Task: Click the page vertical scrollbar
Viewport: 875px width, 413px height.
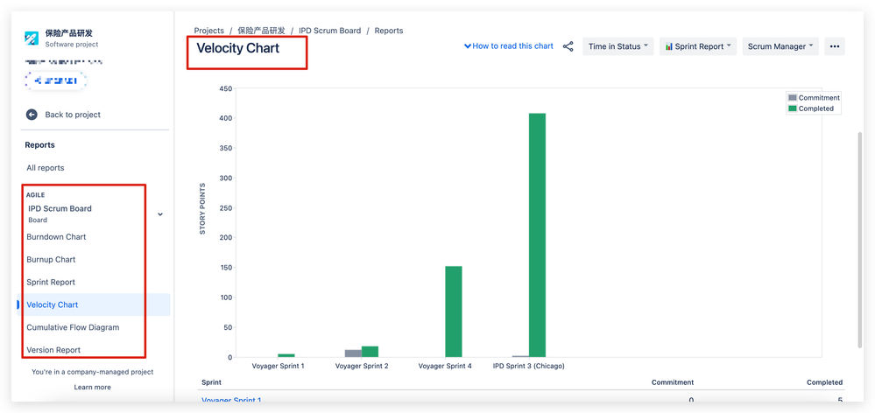Action: coord(859,240)
